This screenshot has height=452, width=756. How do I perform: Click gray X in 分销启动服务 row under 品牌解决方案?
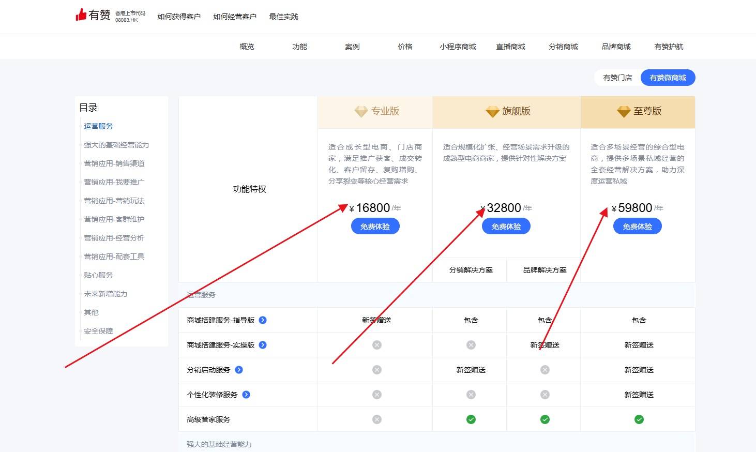[545, 370]
